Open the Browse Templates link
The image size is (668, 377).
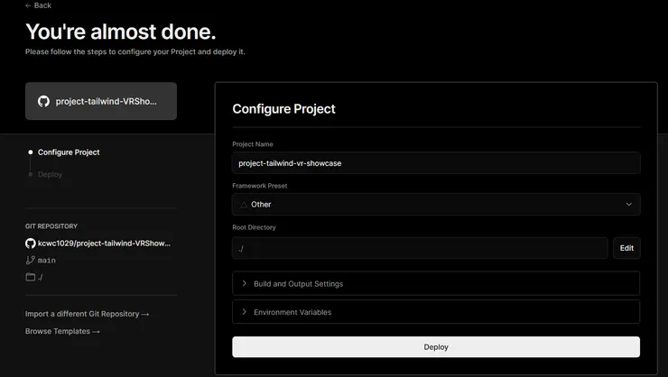click(62, 331)
